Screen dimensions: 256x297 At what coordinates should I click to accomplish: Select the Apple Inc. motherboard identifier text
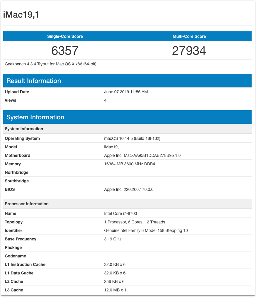click(142, 155)
